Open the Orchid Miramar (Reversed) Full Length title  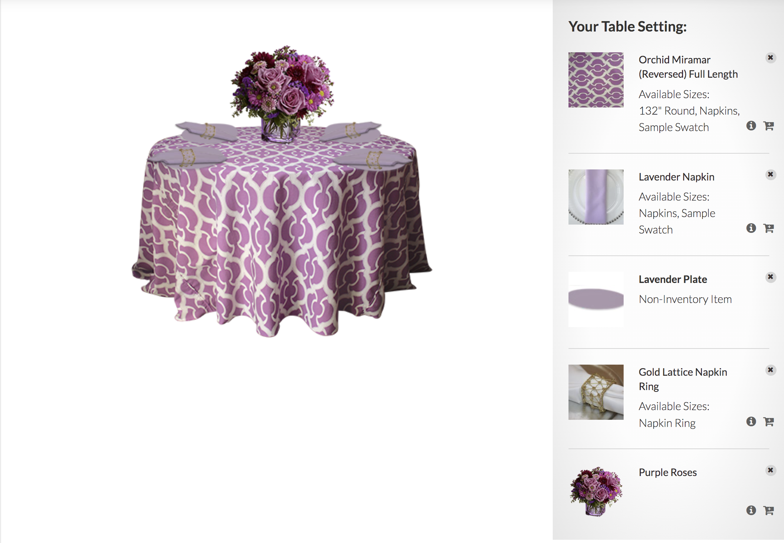688,67
